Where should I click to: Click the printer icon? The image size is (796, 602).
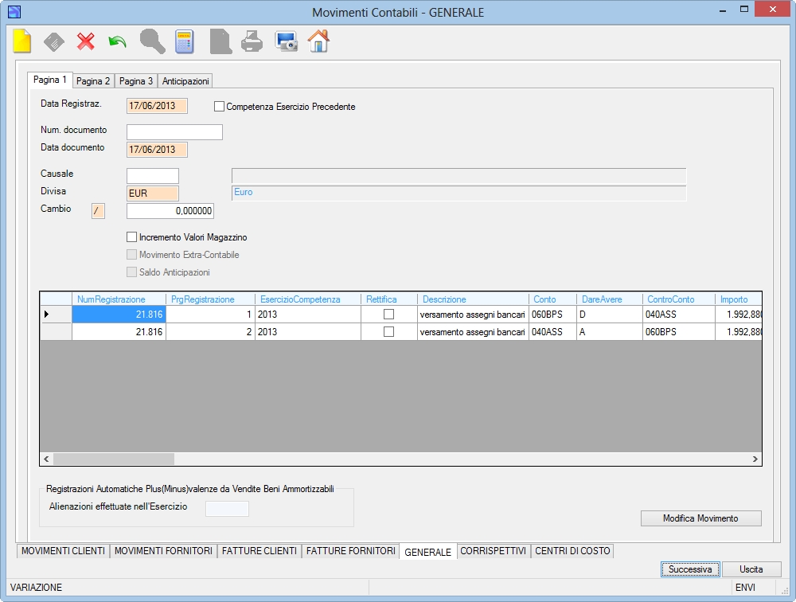tap(252, 41)
